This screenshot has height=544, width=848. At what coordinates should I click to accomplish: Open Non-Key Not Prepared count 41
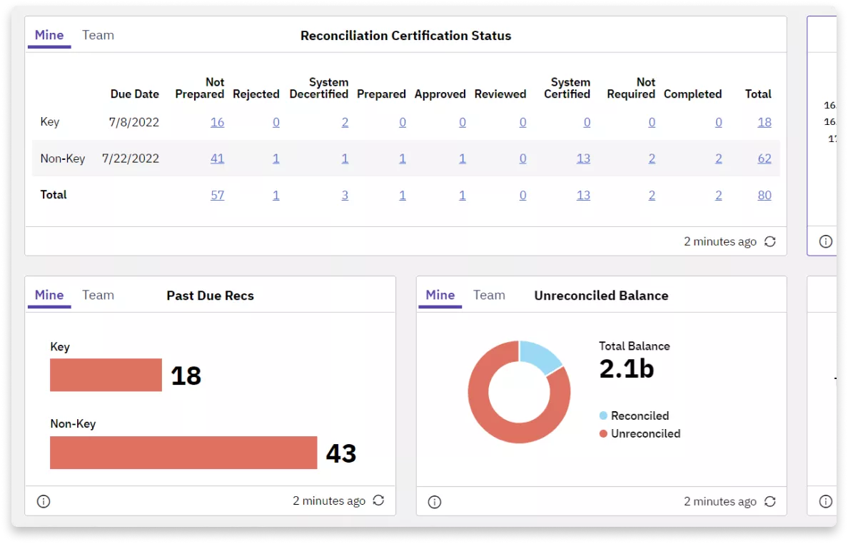tap(217, 158)
